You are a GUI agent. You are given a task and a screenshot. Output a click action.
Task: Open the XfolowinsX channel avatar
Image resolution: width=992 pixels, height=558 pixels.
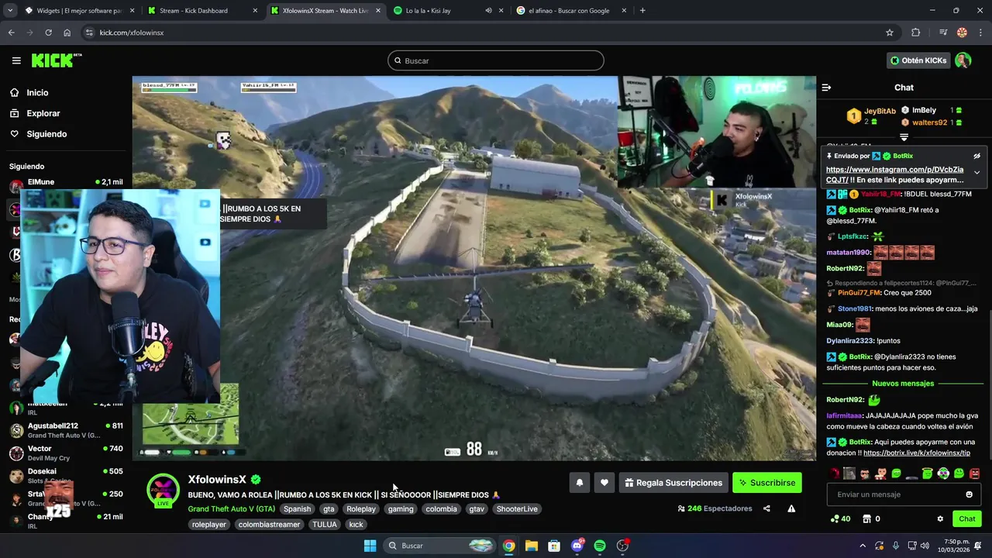point(163,490)
